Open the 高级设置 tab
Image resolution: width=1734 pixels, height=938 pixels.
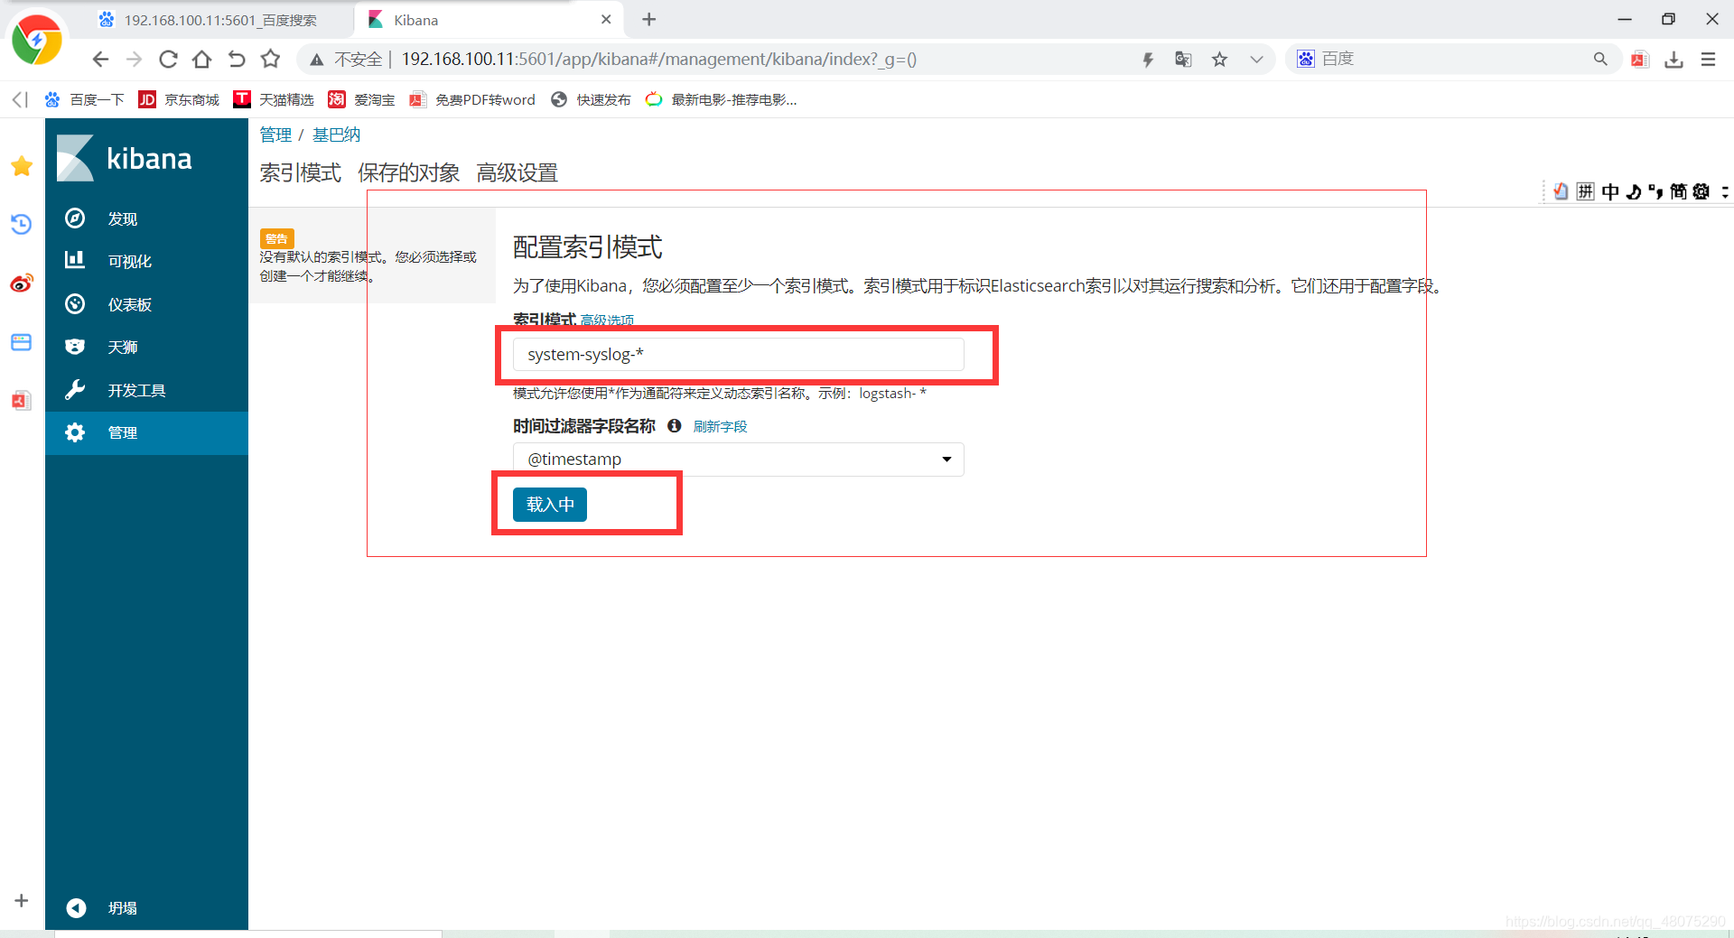coord(517,172)
